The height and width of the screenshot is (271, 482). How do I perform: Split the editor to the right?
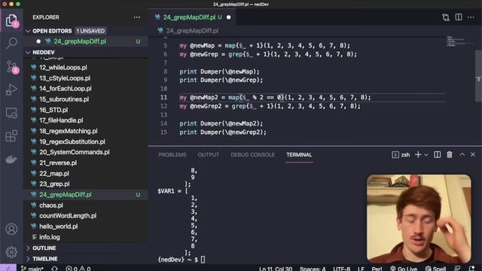pos(459,17)
